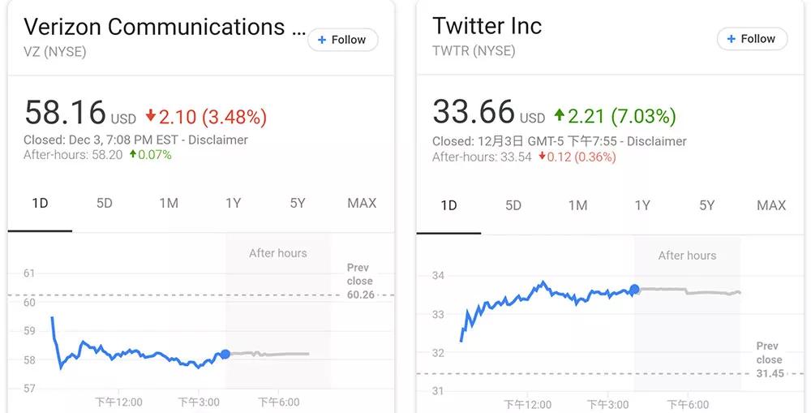811x413 pixels.
Task: Click blue closing-price marker on Twitter chart
Action: click(x=634, y=289)
